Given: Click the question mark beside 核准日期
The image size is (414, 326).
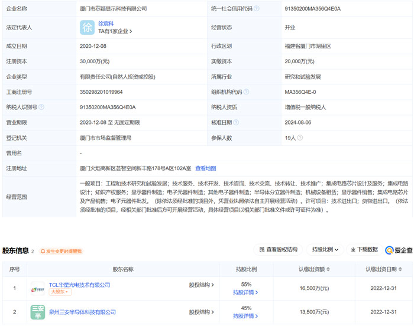Looking at the screenshot, I should [x=236, y=122].
